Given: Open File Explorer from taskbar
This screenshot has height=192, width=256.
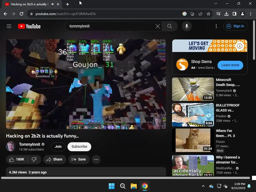Looking at the screenshot, I should [133, 186].
